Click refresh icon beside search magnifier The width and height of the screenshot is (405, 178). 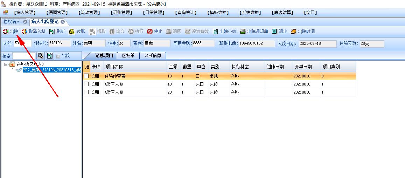coord(50,56)
